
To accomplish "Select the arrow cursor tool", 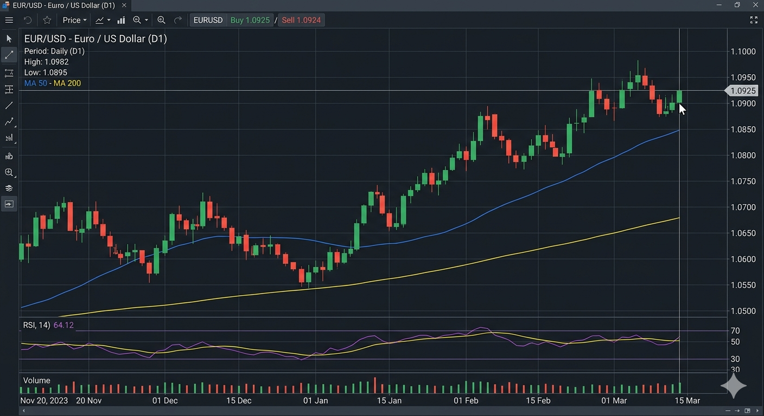I will (9, 38).
